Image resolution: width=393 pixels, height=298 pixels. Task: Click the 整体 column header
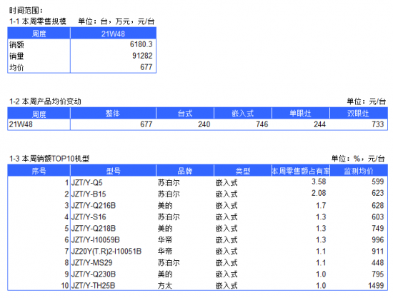(x=113, y=114)
